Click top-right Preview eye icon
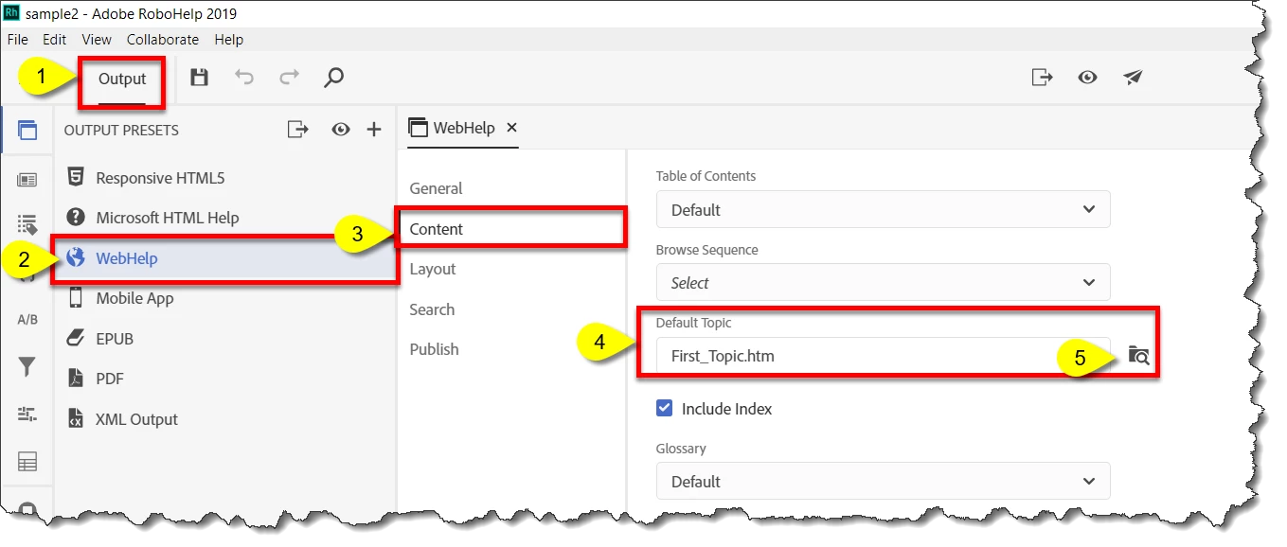 click(1087, 78)
